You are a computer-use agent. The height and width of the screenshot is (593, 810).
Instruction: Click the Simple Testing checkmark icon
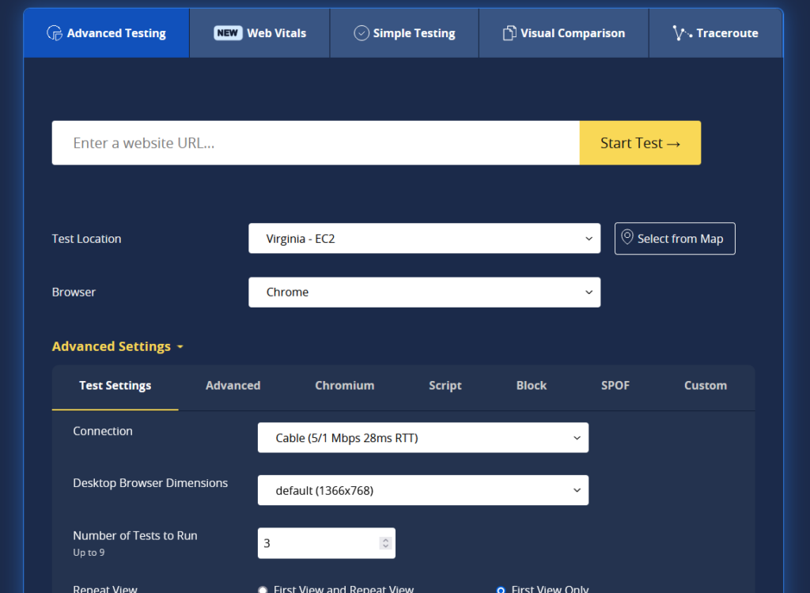[361, 33]
